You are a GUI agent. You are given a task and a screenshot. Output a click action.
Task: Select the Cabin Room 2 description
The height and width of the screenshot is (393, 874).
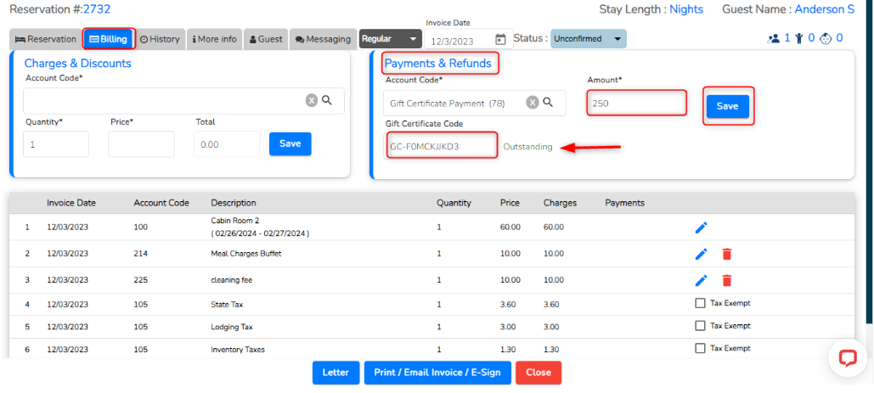coord(234,221)
